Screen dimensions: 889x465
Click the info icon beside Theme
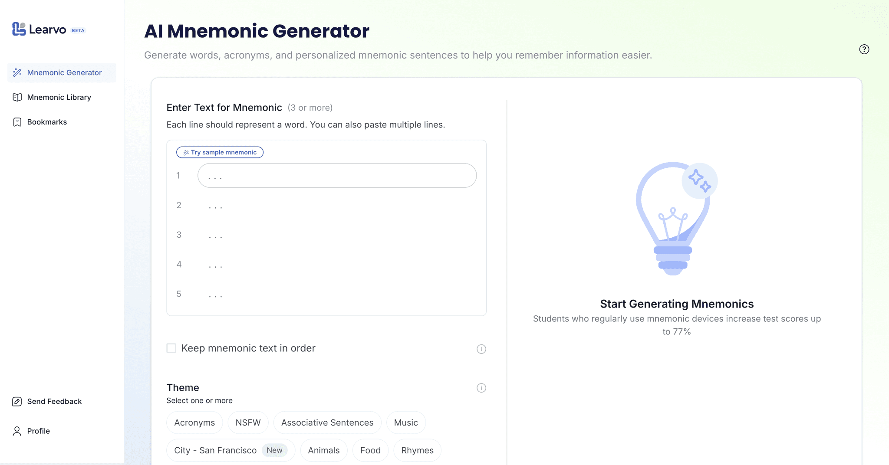coord(481,388)
